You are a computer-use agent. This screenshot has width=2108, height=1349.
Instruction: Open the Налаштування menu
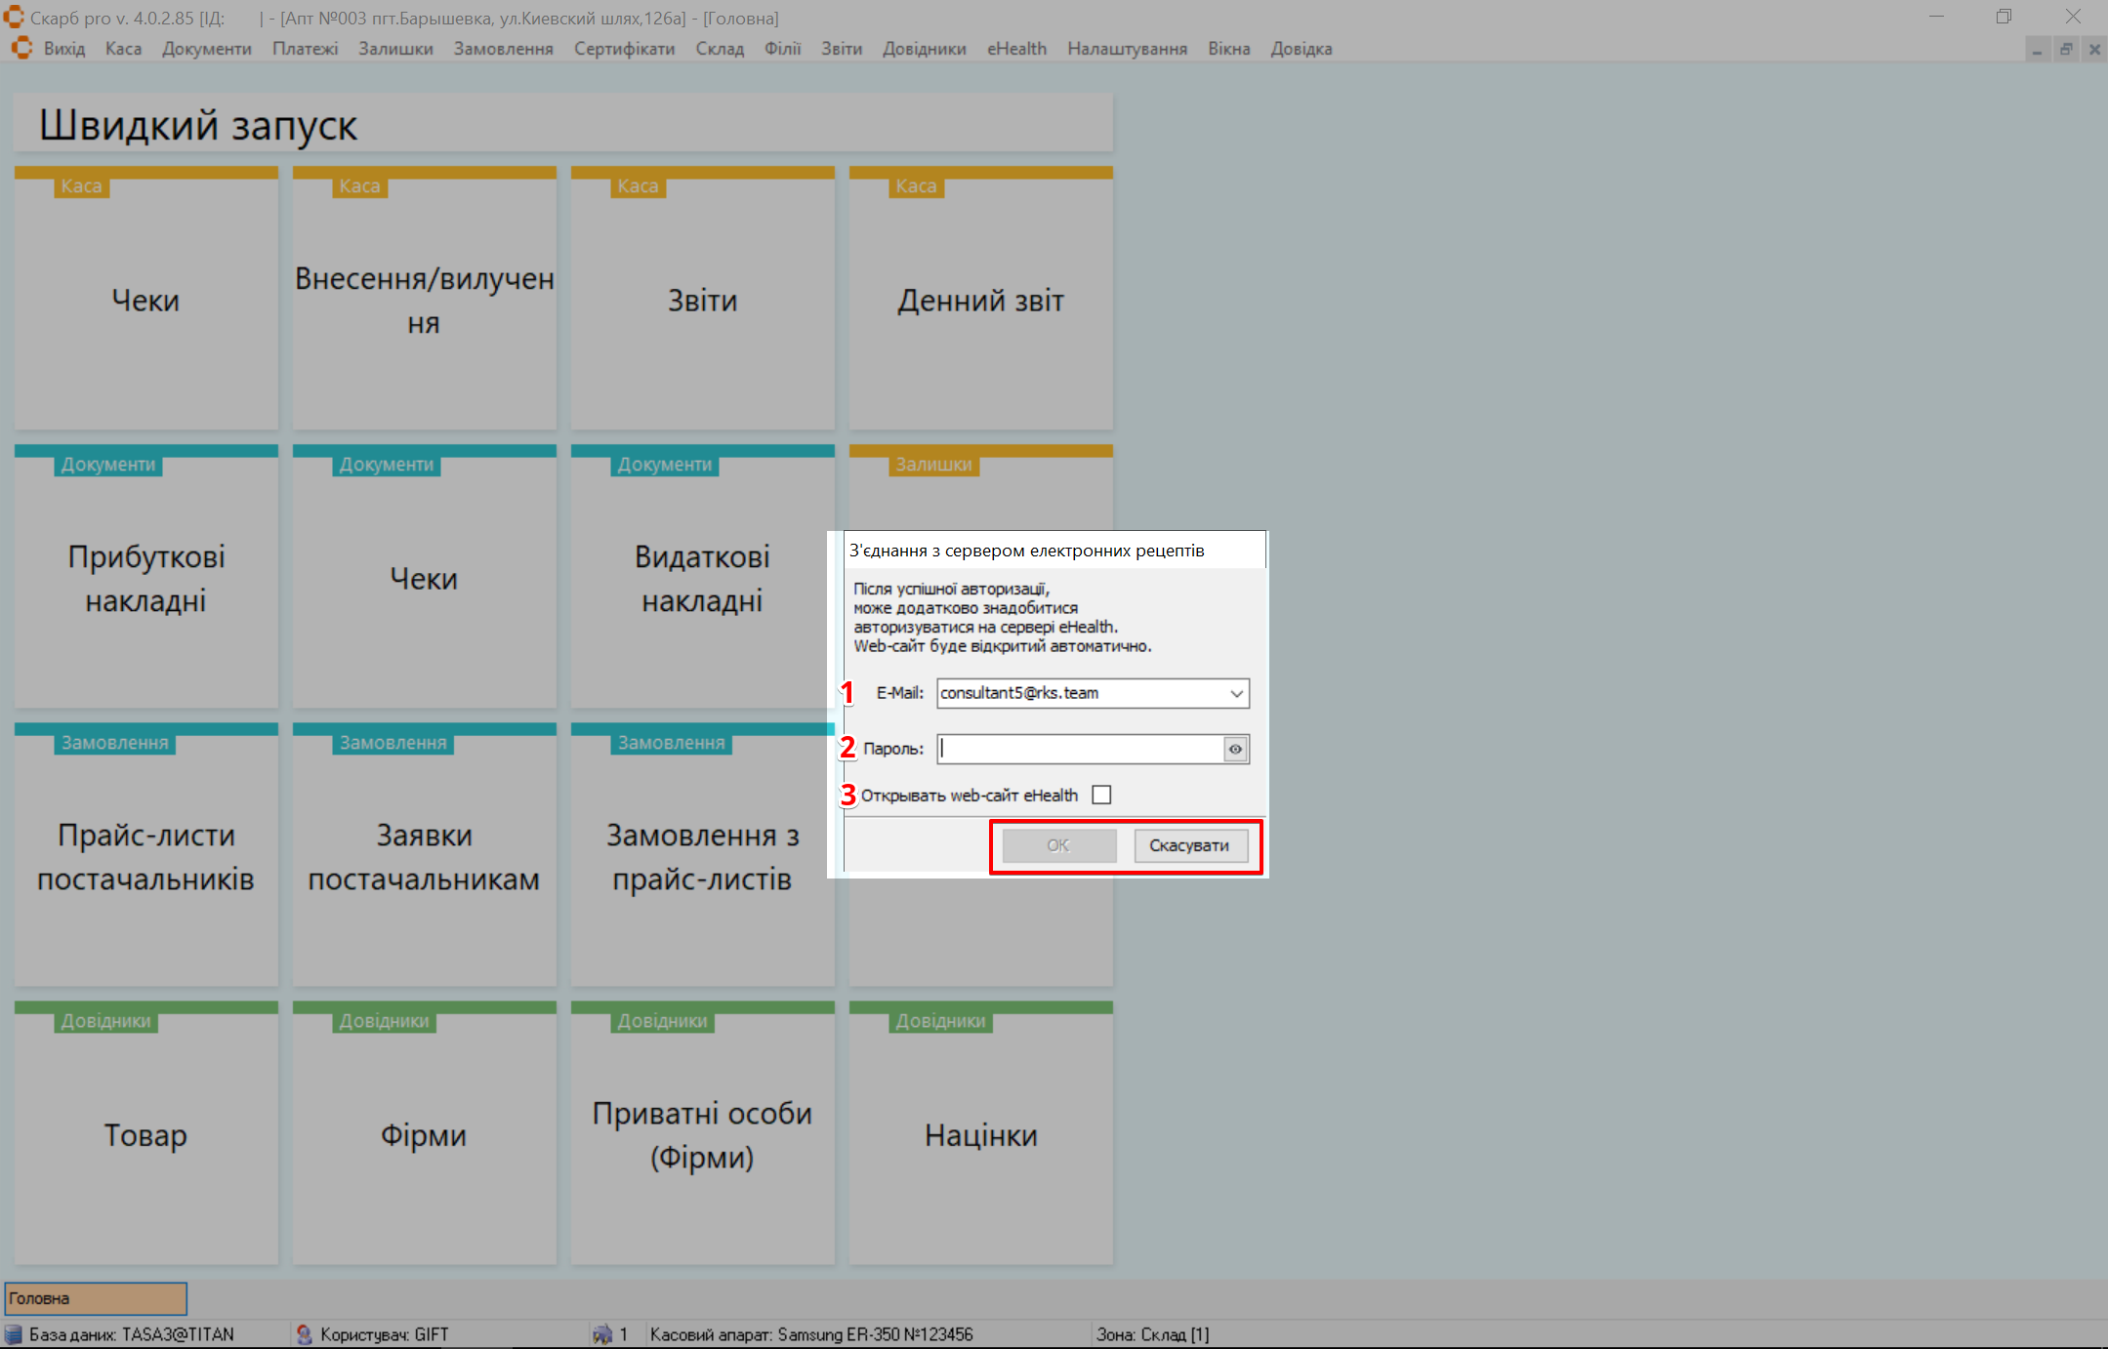coord(1127,49)
